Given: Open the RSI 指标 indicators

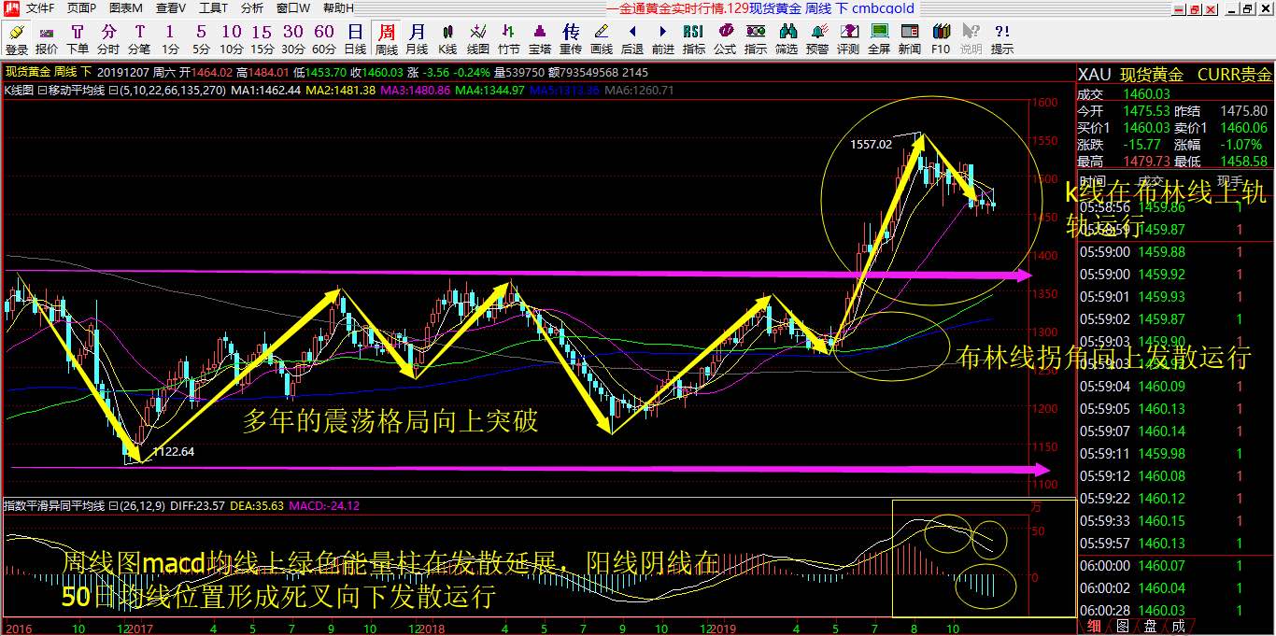Looking at the screenshot, I should [x=694, y=39].
